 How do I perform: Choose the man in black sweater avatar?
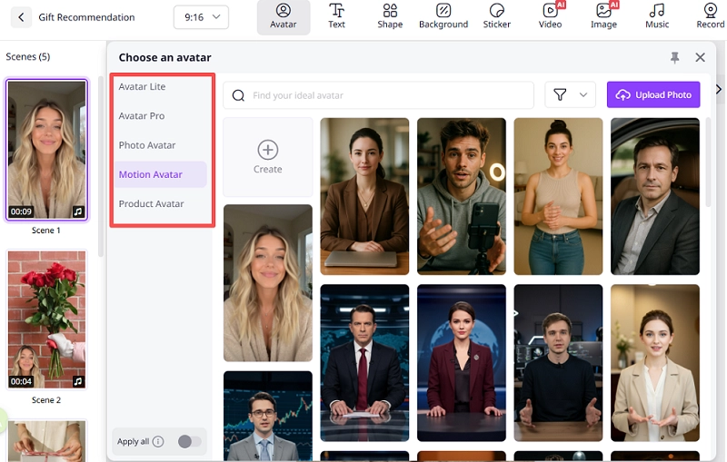tap(558, 363)
